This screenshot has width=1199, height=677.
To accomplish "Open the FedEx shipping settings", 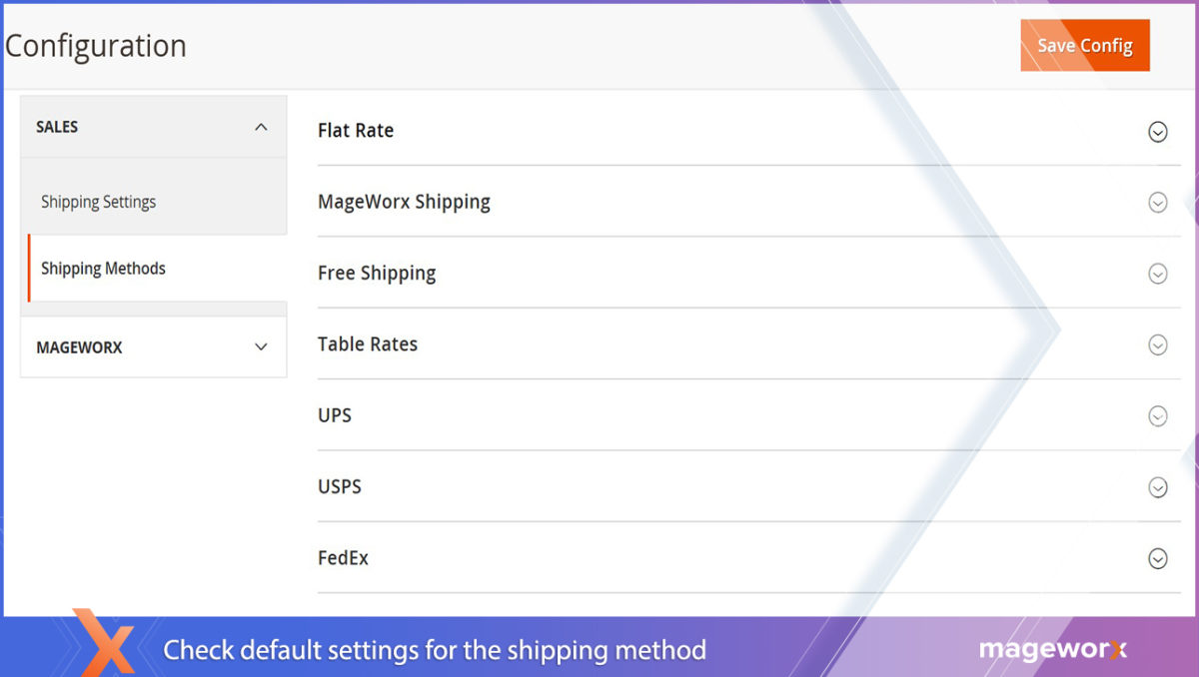I will click(x=1157, y=557).
